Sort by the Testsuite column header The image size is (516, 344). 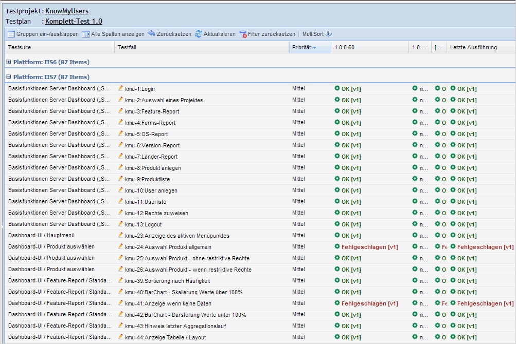coord(19,48)
